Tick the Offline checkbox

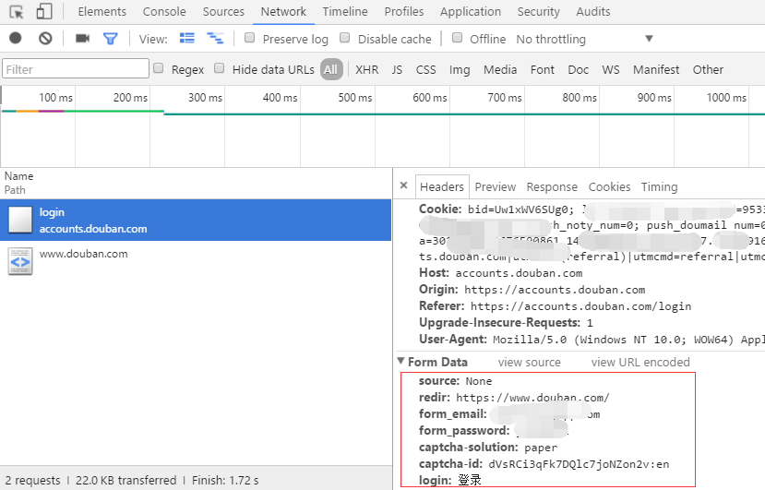tap(457, 39)
